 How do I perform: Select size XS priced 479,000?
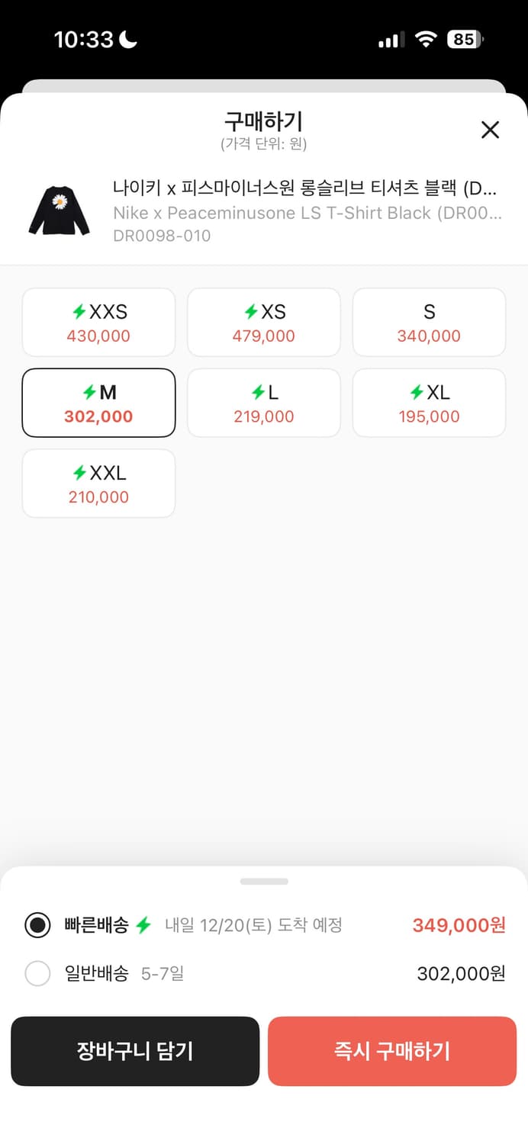[x=263, y=323]
